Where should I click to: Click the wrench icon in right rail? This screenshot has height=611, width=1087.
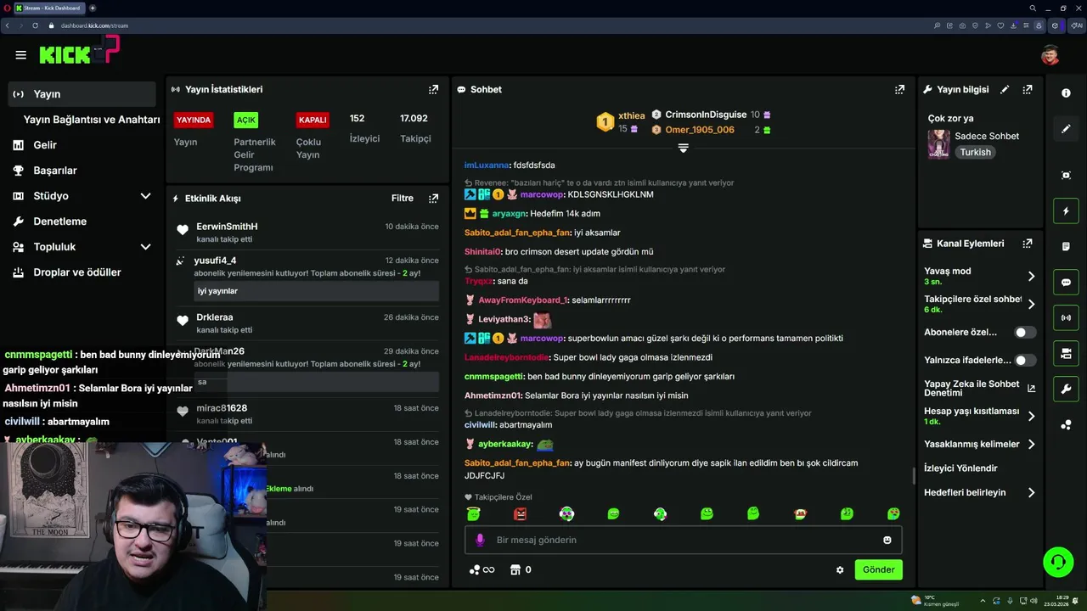[x=1066, y=390]
